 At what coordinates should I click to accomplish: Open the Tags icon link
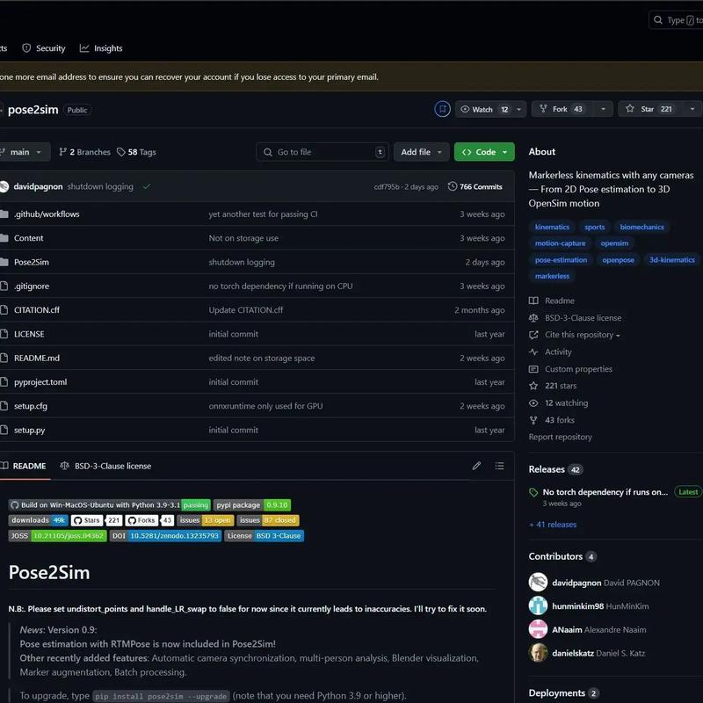pyautogui.click(x=121, y=152)
